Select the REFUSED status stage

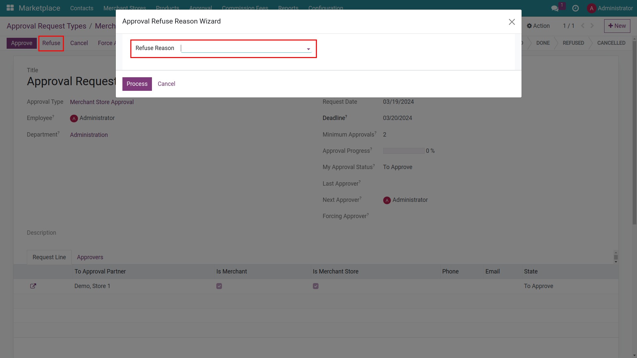573,43
